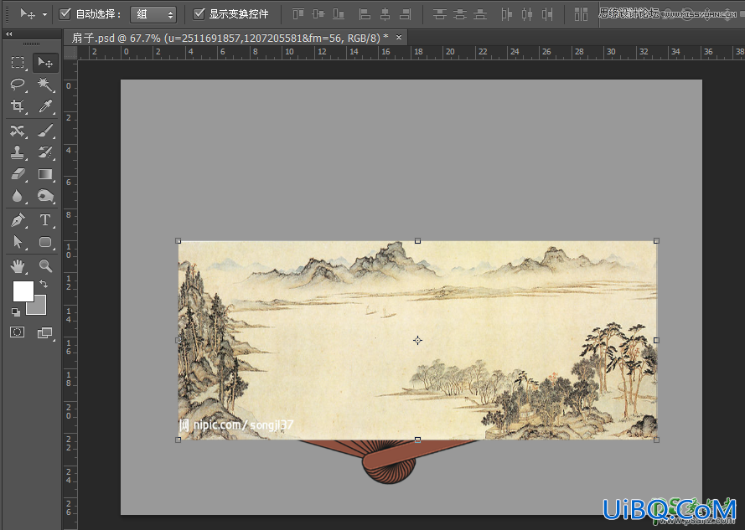Viewport: 745px width, 530px height.
Task: Select the Hand tool
Action: point(18,266)
